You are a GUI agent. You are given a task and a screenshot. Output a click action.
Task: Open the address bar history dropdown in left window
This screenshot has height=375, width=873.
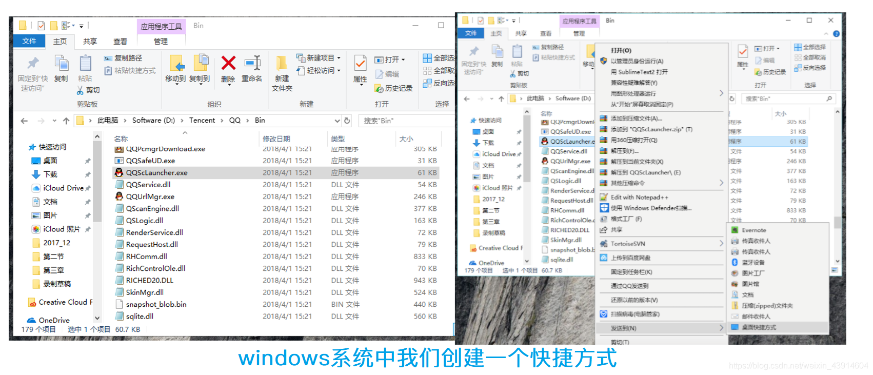click(337, 121)
